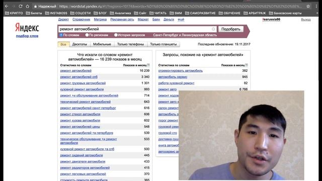Screen dimensions: 322x181
Task: Select the По регионам radio button
Action: [87, 35]
